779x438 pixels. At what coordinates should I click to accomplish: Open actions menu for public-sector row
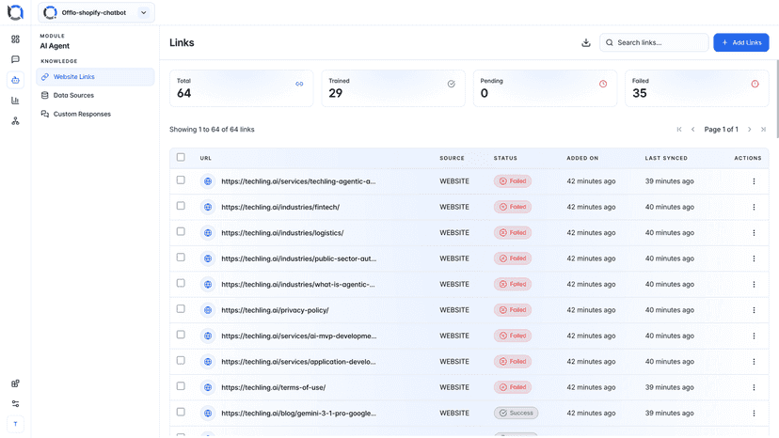(x=754, y=258)
